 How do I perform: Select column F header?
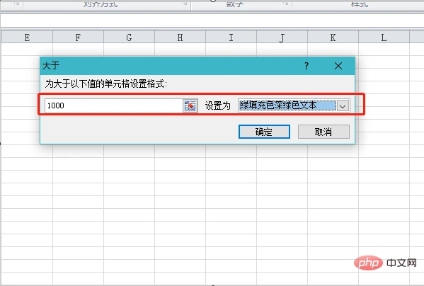[78, 38]
